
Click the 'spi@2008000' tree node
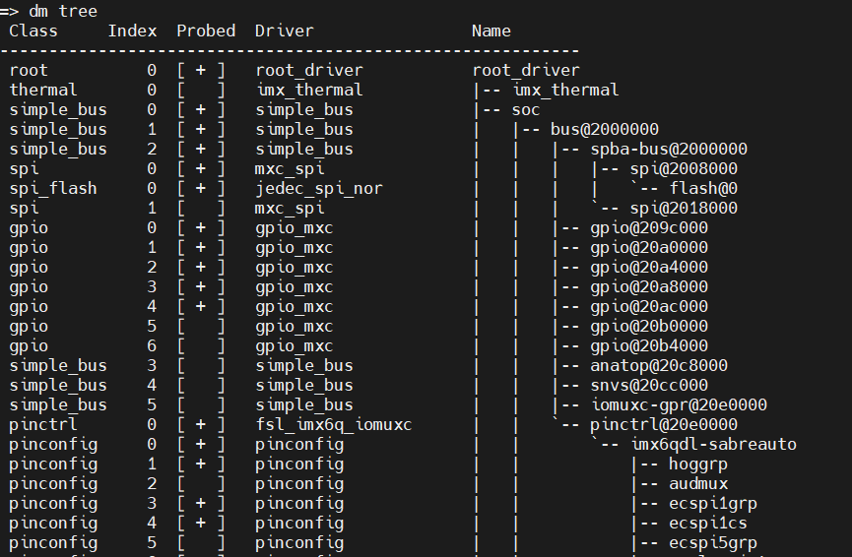[x=684, y=169]
